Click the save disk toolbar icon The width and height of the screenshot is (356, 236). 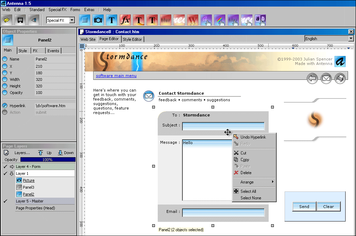click(20, 20)
